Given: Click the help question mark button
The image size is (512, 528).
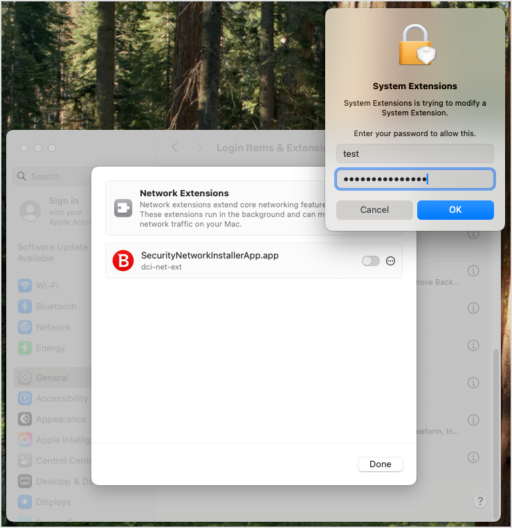Looking at the screenshot, I should 480,501.
